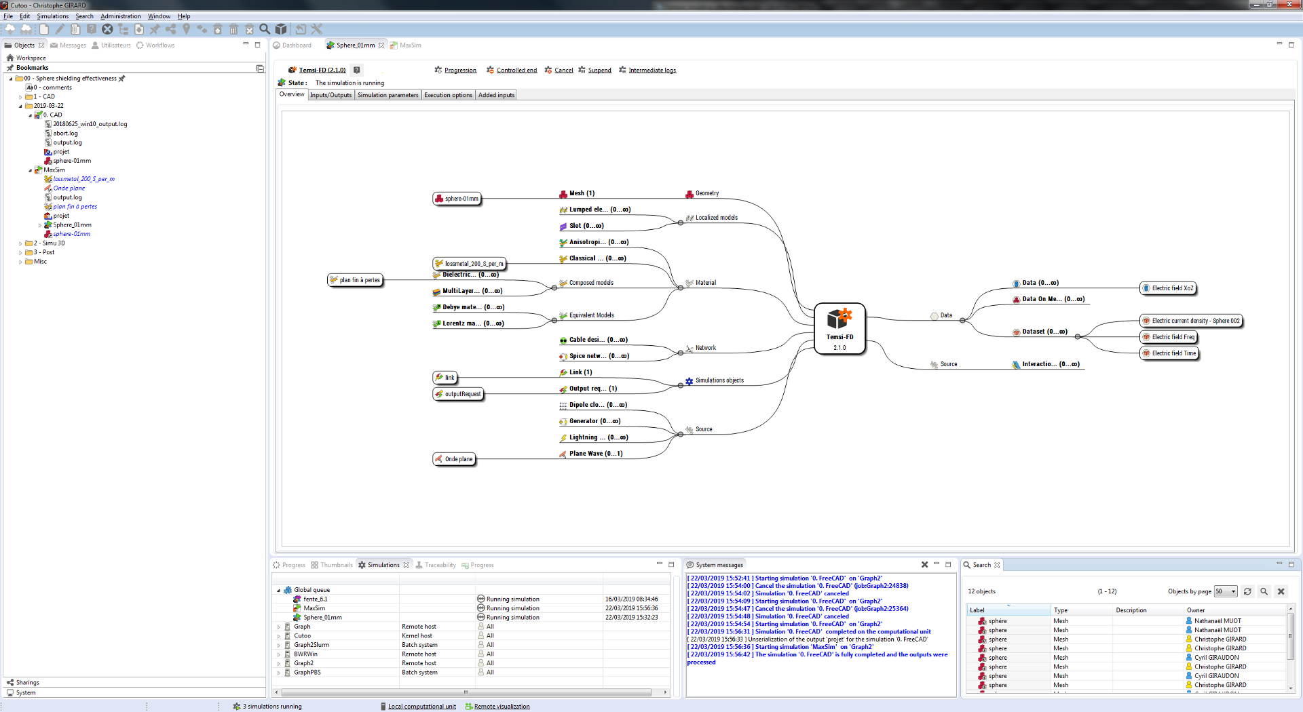Click the share icon in the toolbar
Screen dimensions: 1303x712
(x=170, y=29)
